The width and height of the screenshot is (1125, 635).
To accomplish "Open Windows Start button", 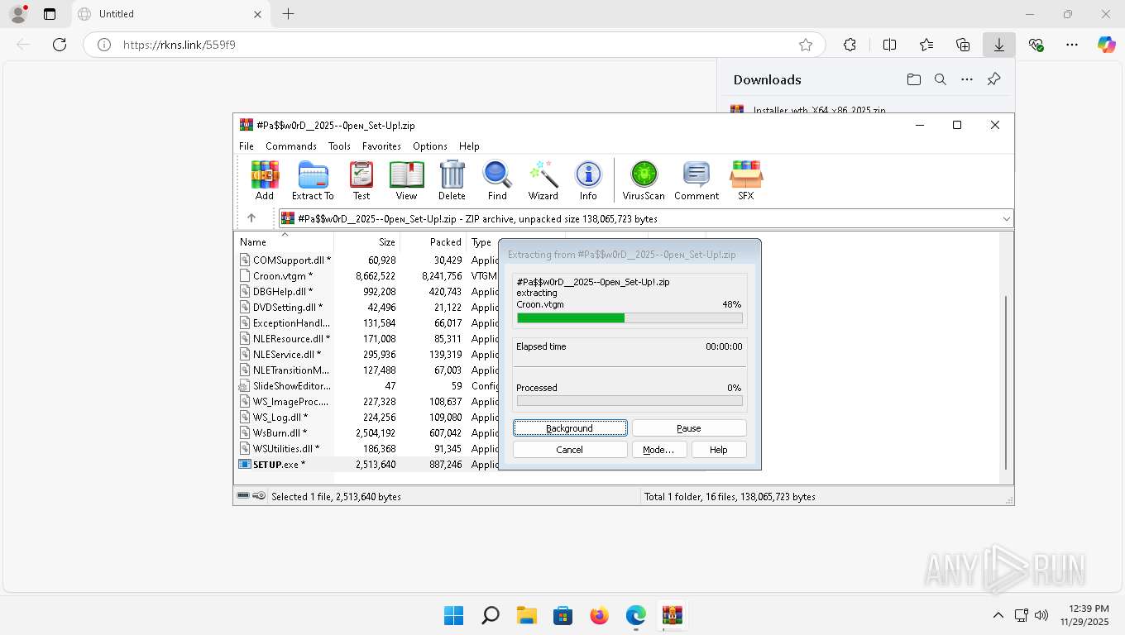I will click(453, 615).
